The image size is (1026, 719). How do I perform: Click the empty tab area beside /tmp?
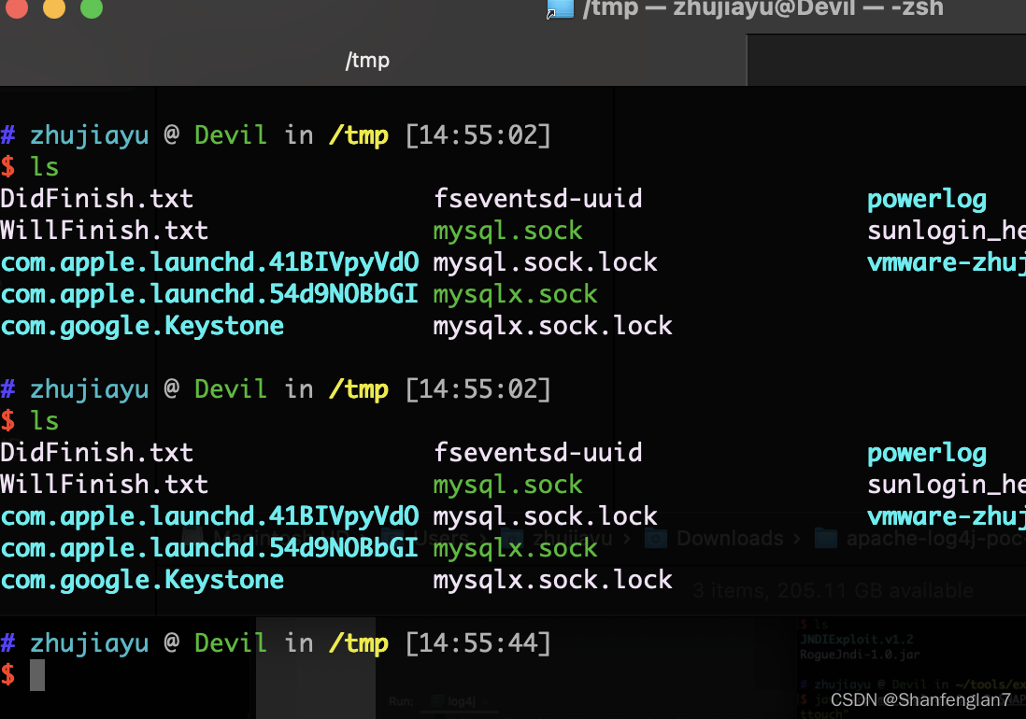pos(887,60)
